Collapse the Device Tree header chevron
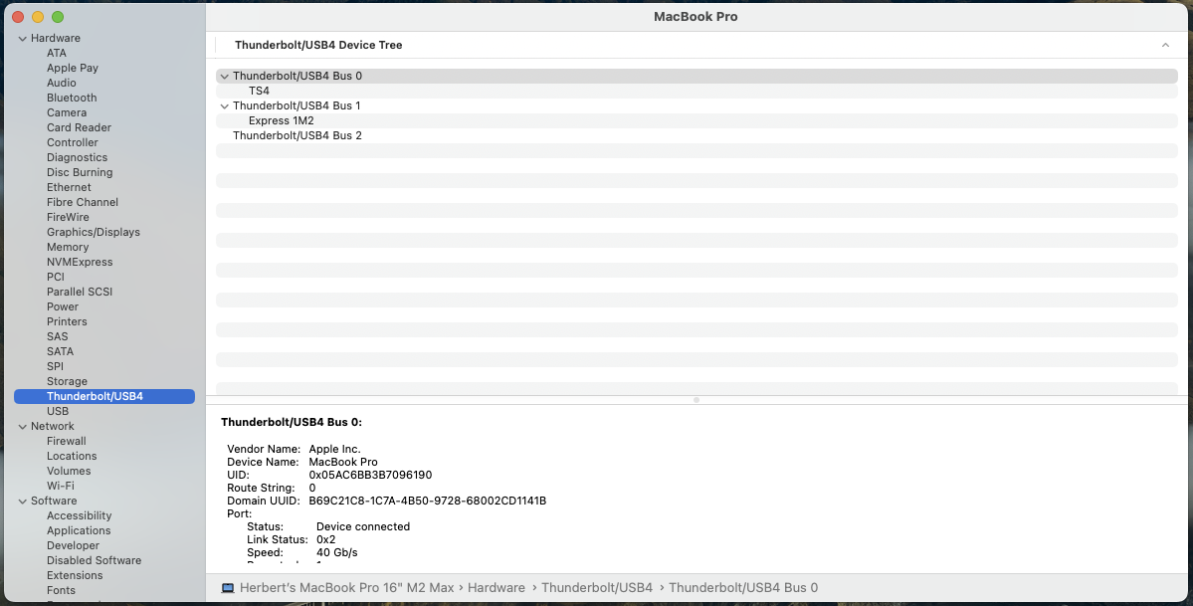 pyautogui.click(x=1165, y=45)
